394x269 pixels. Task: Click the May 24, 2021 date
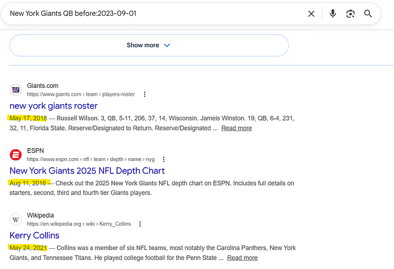(28, 248)
